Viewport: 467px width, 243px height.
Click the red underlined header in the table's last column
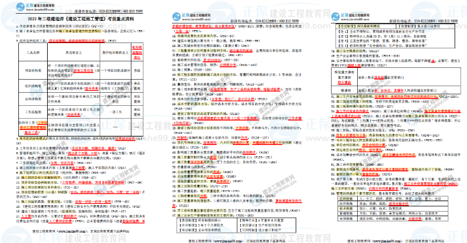coord(137,52)
